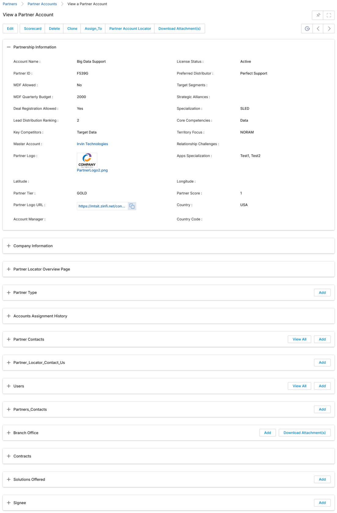
Task: Expand the Company Information section
Action: click(9, 246)
